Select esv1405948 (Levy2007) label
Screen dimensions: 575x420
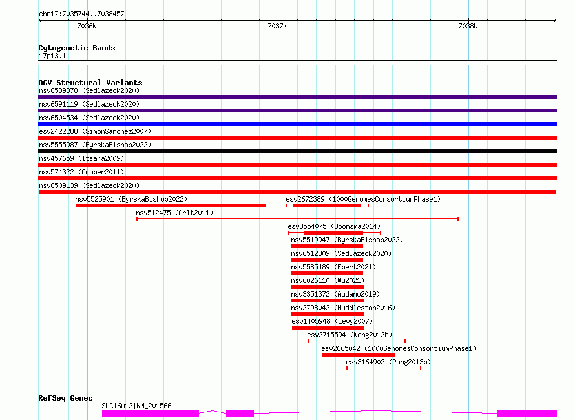(332, 321)
